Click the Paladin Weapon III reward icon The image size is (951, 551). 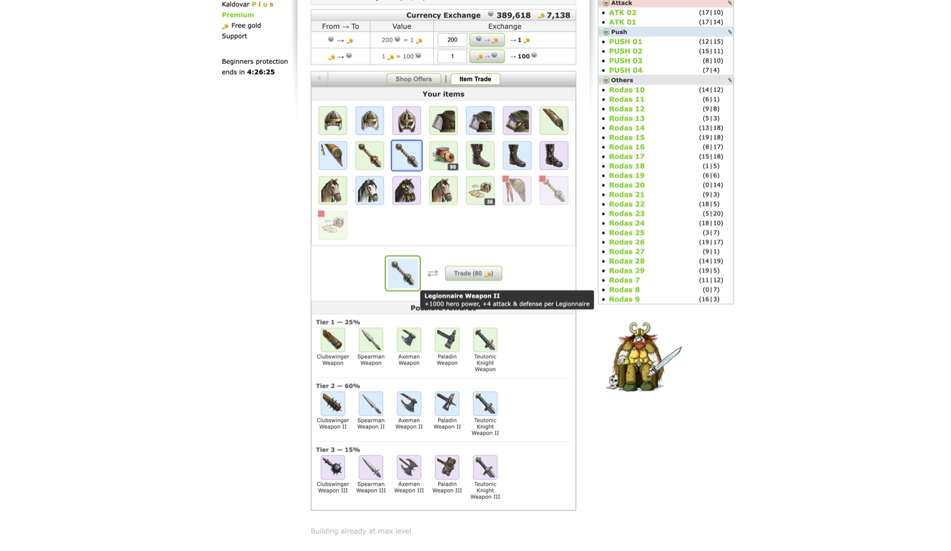pos(447,467)
